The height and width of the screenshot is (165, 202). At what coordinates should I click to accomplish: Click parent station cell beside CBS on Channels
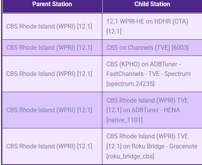tap(52, 48)
